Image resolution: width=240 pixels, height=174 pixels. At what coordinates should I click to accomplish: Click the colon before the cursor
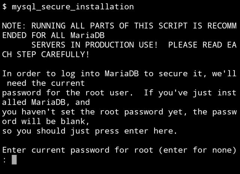pyautogui.click(x=4, y=160)
